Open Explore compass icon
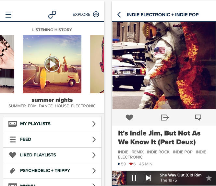 coord(96,14)
